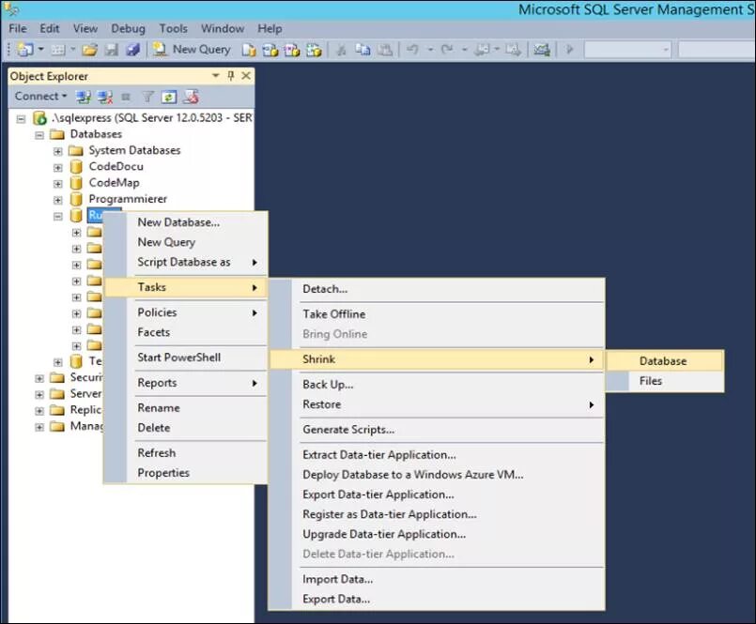756x624 pixels.
Task: Click the Paste icon in toolbar
Action: coord(385,50)
